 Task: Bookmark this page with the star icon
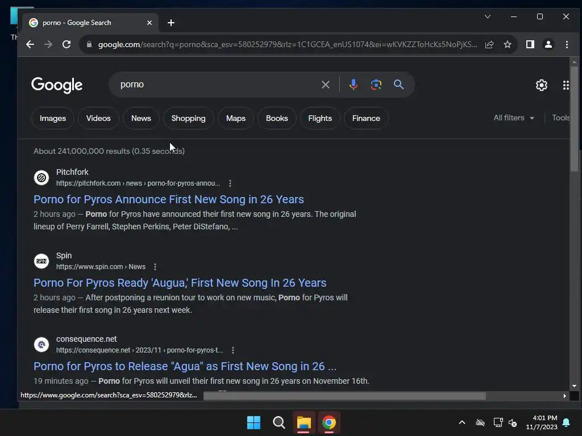coord(508,44)
